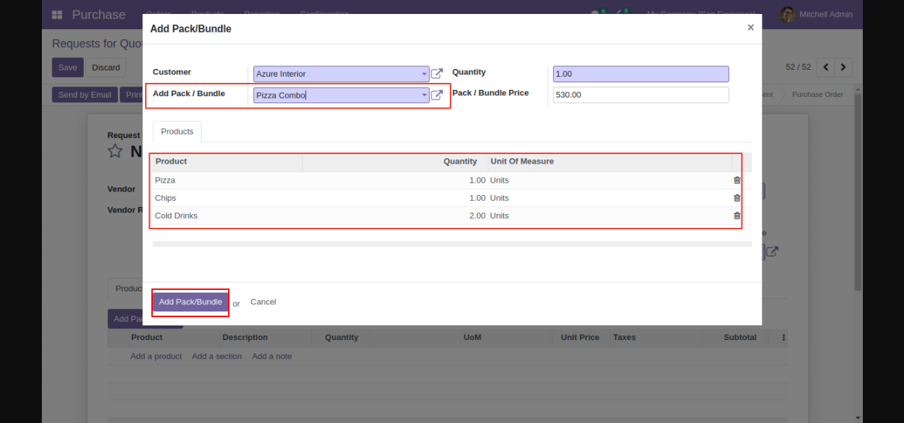Click Pack / Bundle Price field 530.00

click(641, 95)
